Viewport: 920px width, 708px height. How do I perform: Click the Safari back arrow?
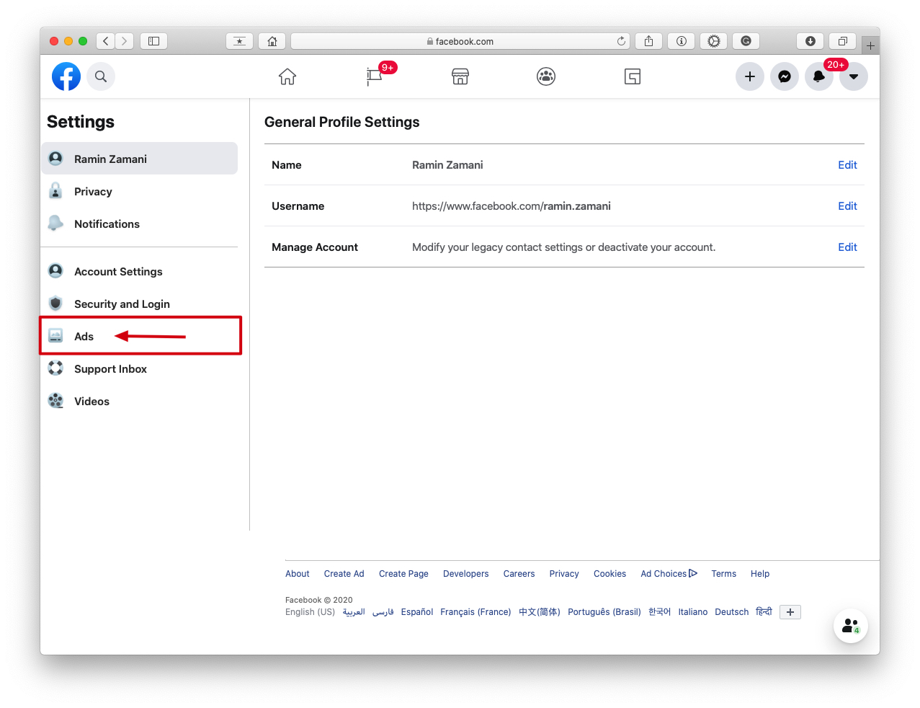coord(106,41)
